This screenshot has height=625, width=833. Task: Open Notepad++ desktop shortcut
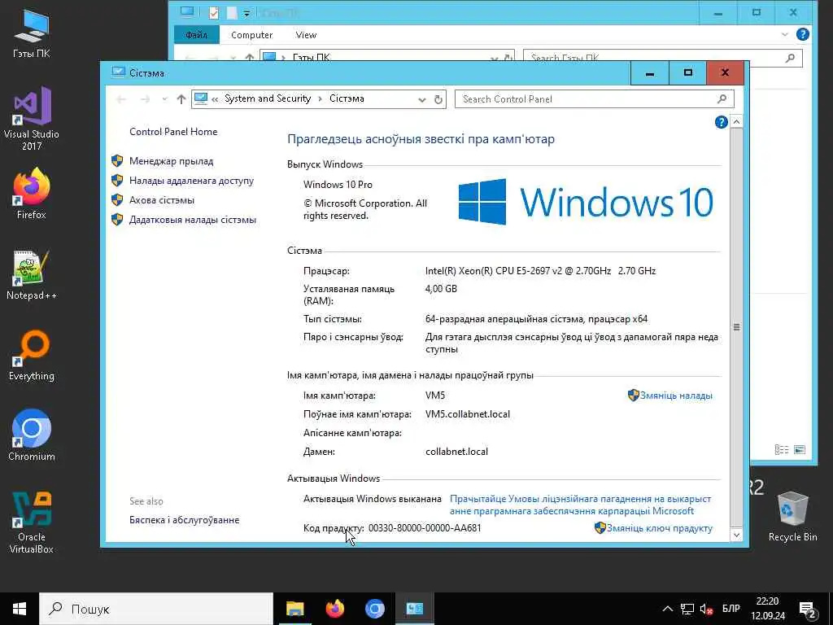point(32,275)
